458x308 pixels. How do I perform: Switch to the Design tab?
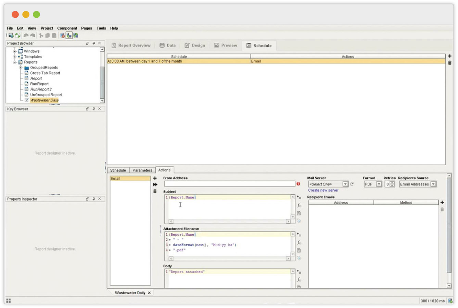pos(195,45)
